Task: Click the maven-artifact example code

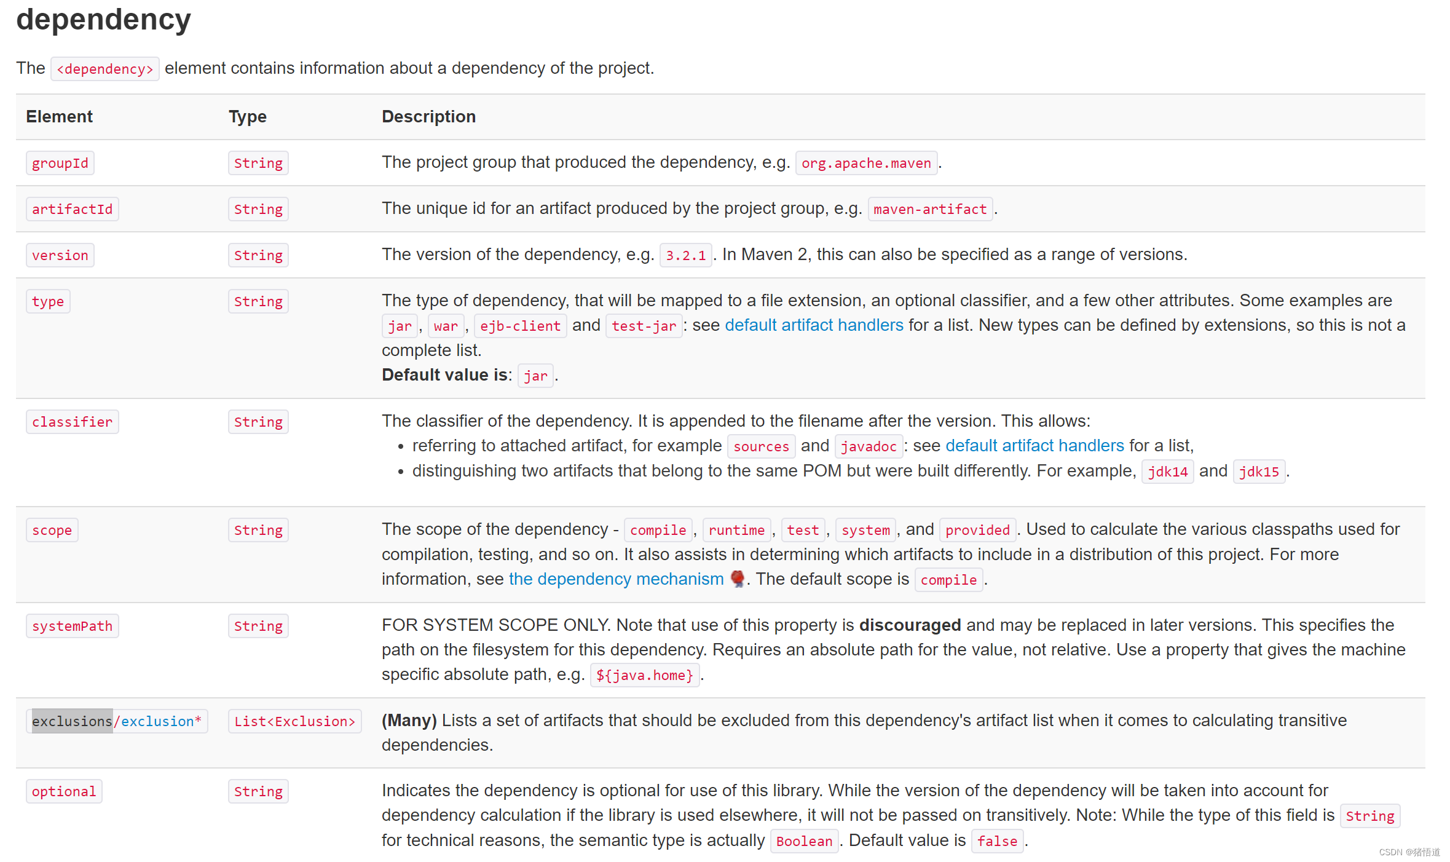Action: [929, 210]
